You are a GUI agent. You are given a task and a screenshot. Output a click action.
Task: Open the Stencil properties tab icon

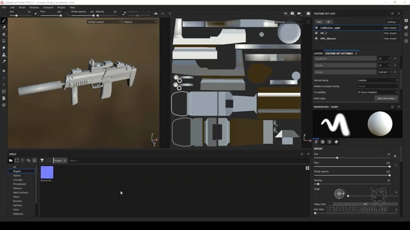(x=329, y=142)
